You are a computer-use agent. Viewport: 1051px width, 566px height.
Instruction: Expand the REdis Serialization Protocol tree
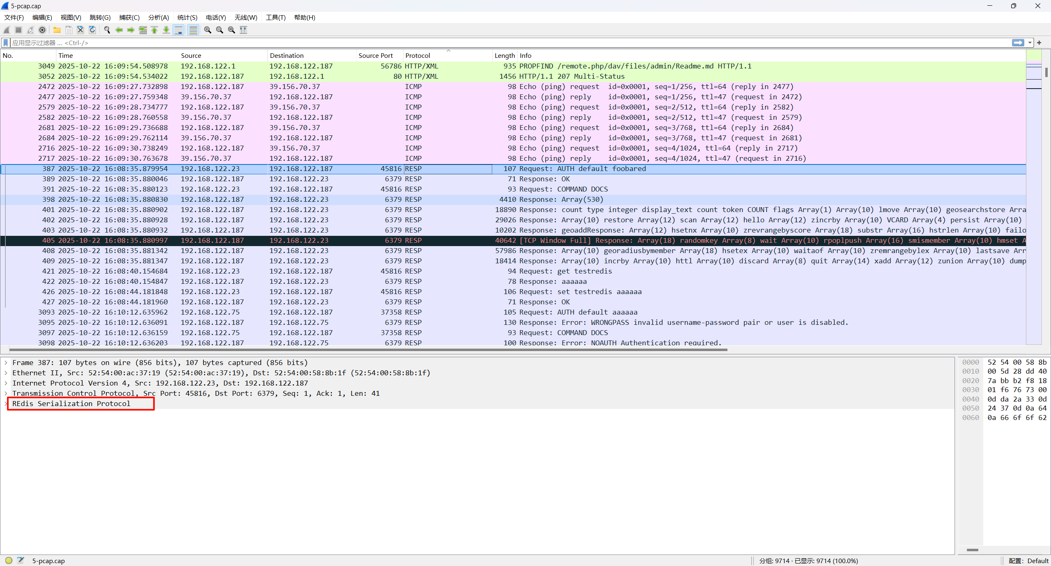(6, 404)
